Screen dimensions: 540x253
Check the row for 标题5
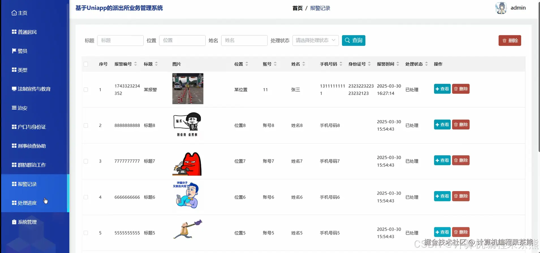86,233
